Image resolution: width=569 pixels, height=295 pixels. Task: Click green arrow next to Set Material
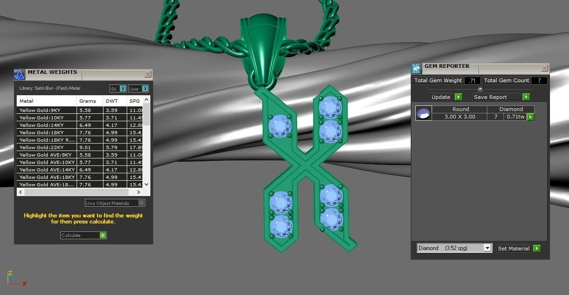tap(537, 249)
